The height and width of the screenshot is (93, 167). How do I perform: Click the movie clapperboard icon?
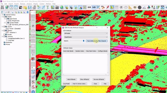(x=57, y=7)
